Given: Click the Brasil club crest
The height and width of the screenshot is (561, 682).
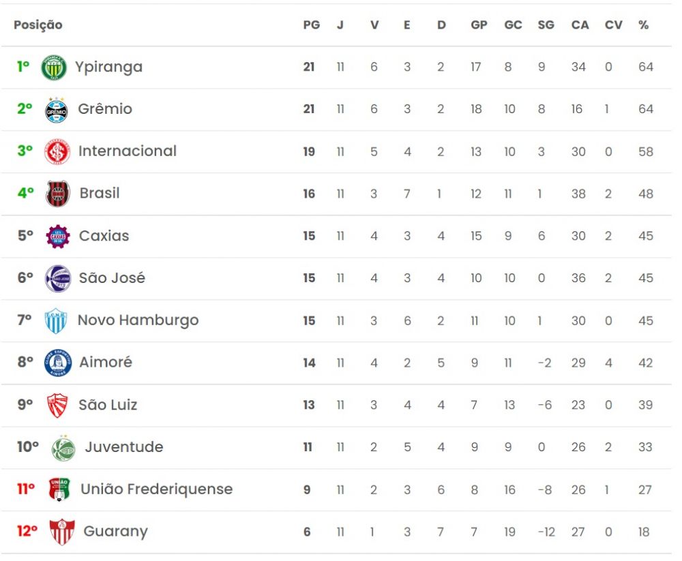Looking at the screenshot, I should (58, 194).
